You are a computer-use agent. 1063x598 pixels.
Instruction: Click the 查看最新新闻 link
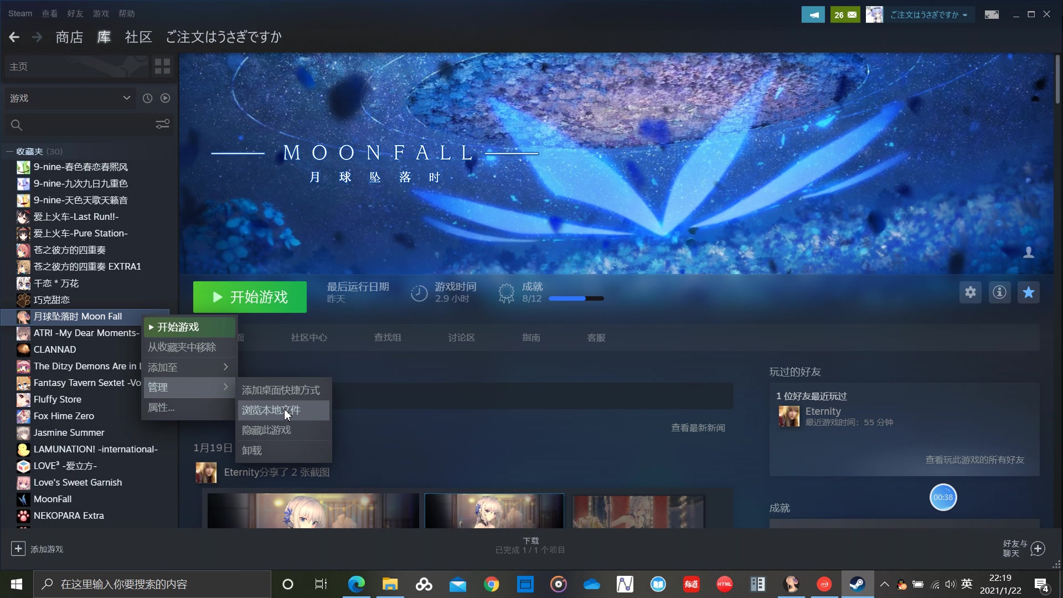pyautogui.click(x=698, y=428)
